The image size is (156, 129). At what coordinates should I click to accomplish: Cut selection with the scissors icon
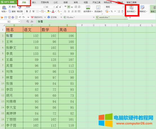click(10, 7)
